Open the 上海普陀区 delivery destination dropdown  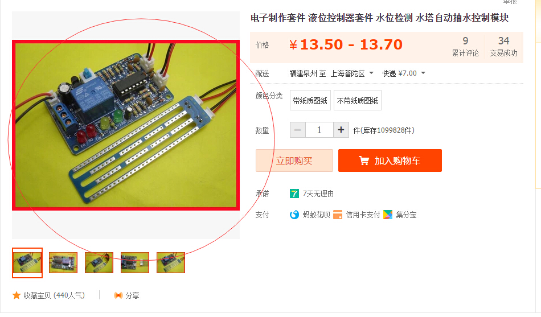click(x=352, y=73)
